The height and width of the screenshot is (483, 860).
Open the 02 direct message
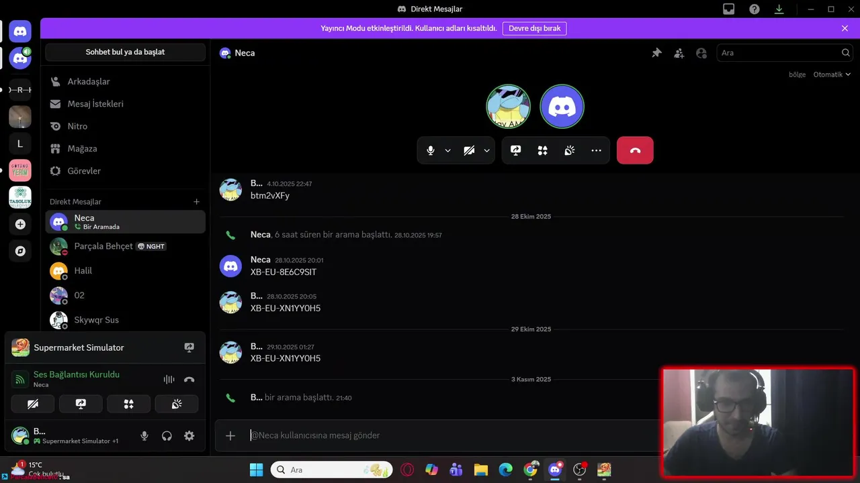coord(125,295)
